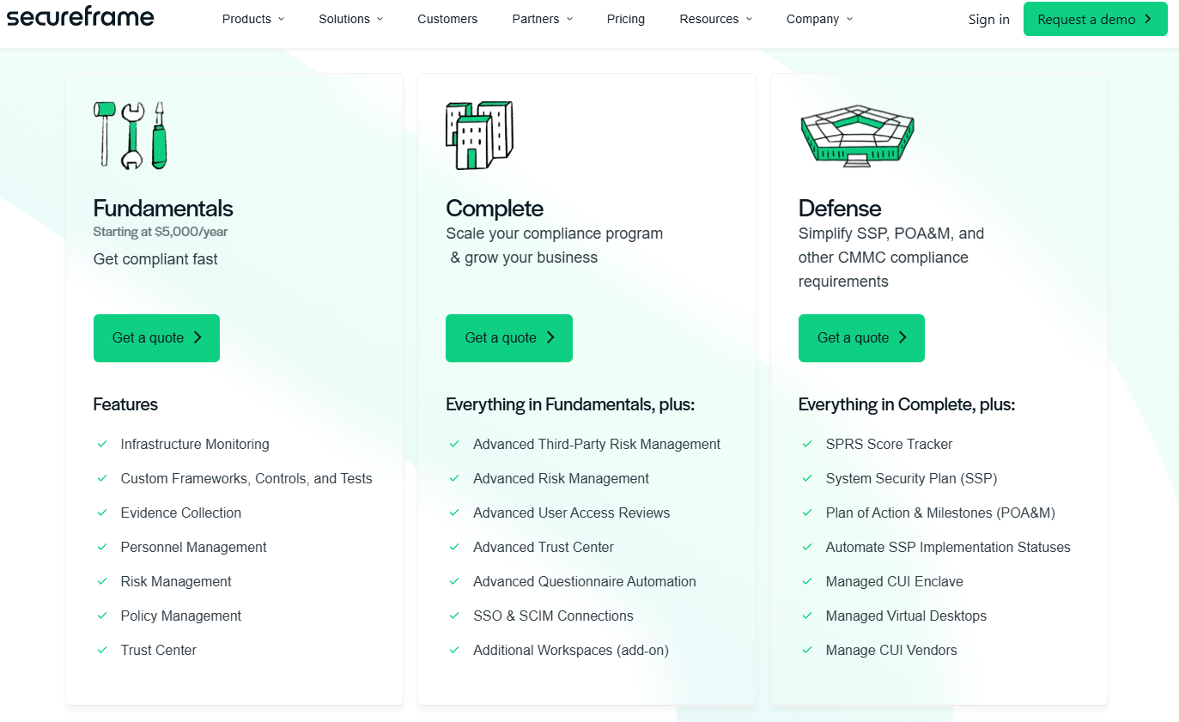Get a quote for Fundamentals plan
Viewport: 1179px width, 722px height.
click(x=156, y=338)
